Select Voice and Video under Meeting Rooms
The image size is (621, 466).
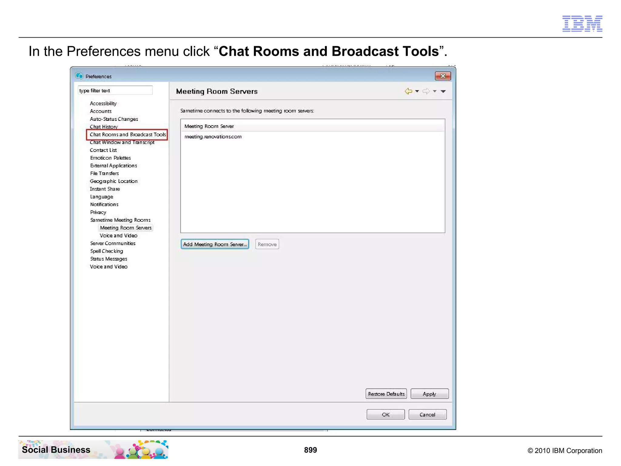(x=119, y=235)
